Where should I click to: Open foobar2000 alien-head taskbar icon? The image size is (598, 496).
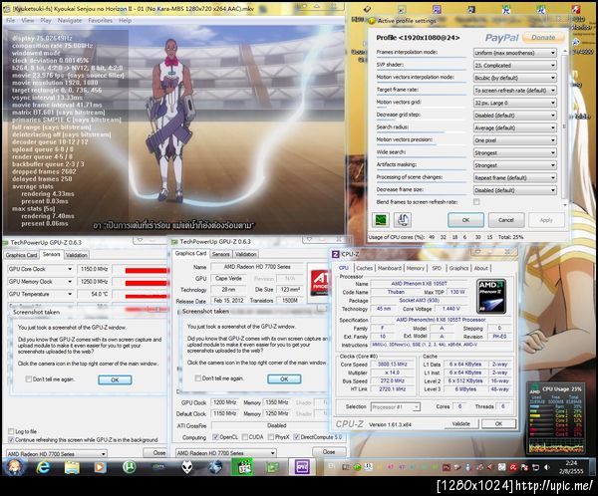pyautogui.click(x=187, y=467)
